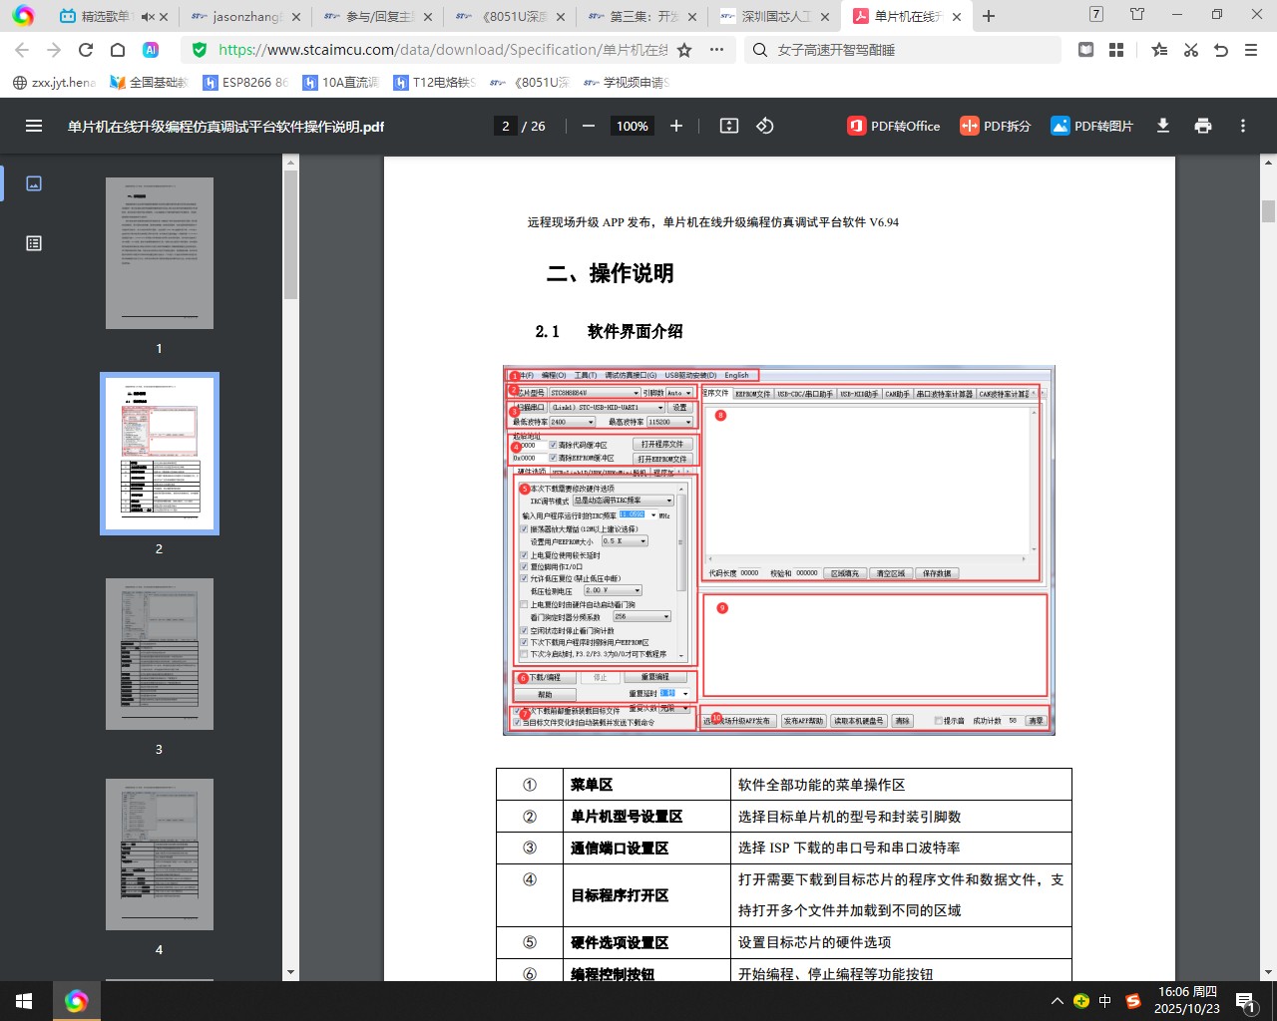The image size is (1277, 1021).
Task: Print the document using the printer icon
Action: (1203, 126)
